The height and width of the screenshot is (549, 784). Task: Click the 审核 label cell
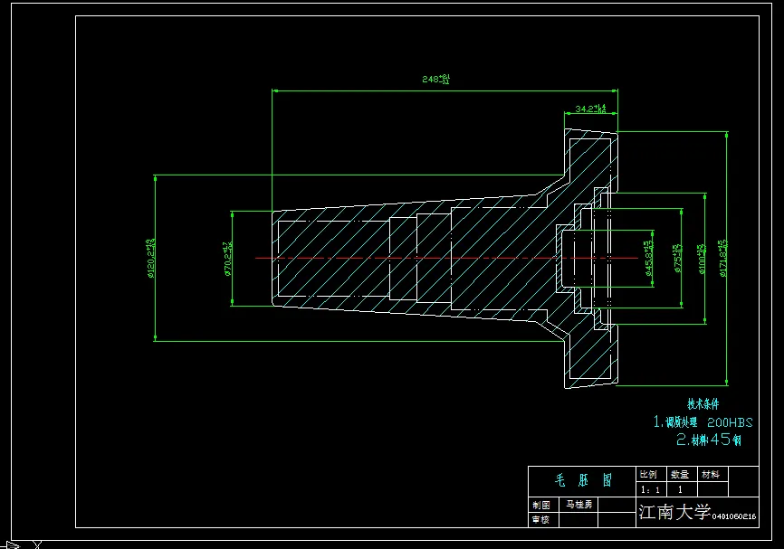coord(541,519)
